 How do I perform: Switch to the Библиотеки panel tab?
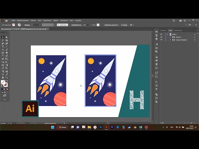178,30
